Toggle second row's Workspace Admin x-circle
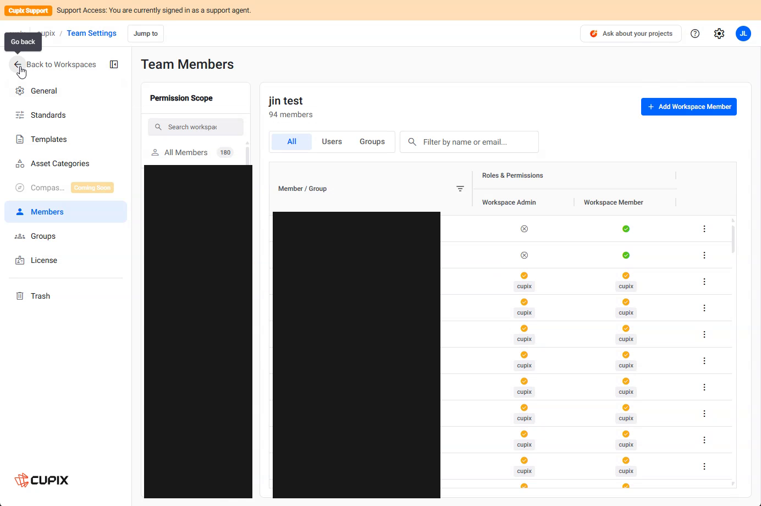 click(524, 255)
